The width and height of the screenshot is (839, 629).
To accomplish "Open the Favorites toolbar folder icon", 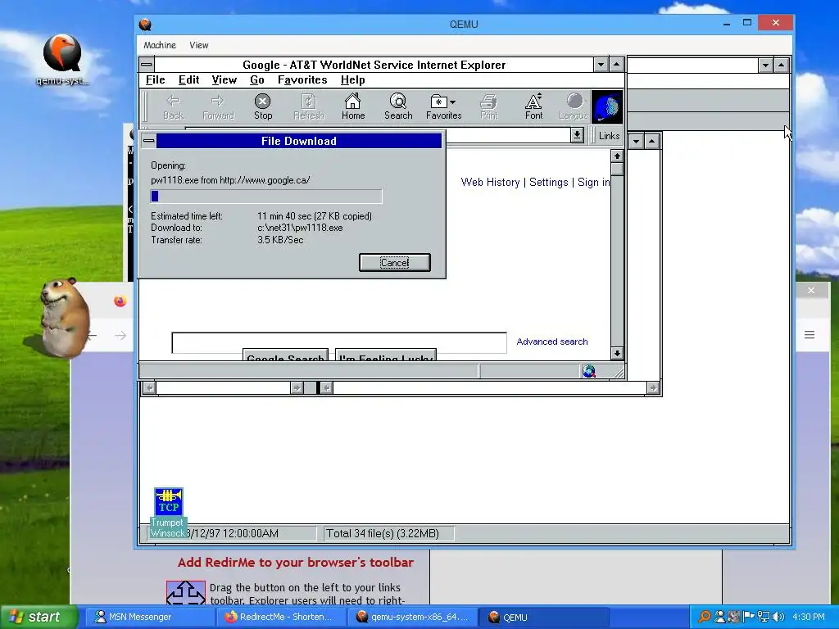I will [439, 101].
